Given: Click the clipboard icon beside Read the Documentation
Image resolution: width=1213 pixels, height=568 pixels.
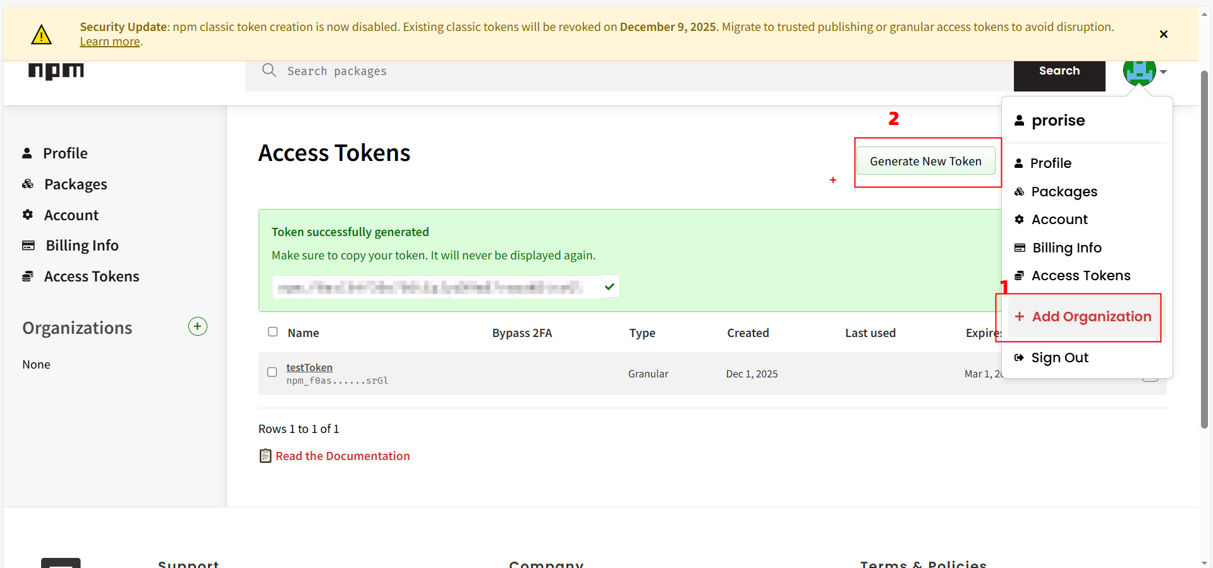Looking at the screenshot, I should pos(265,455).
